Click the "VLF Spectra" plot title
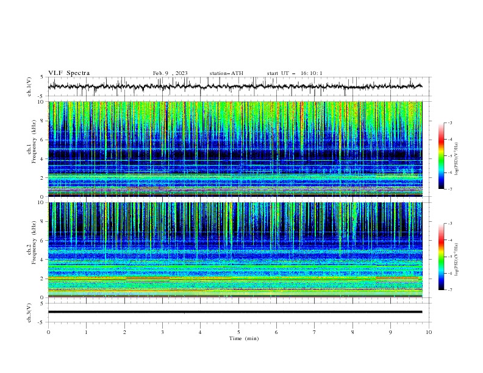 pyautogui.click(x=69, y=73)
